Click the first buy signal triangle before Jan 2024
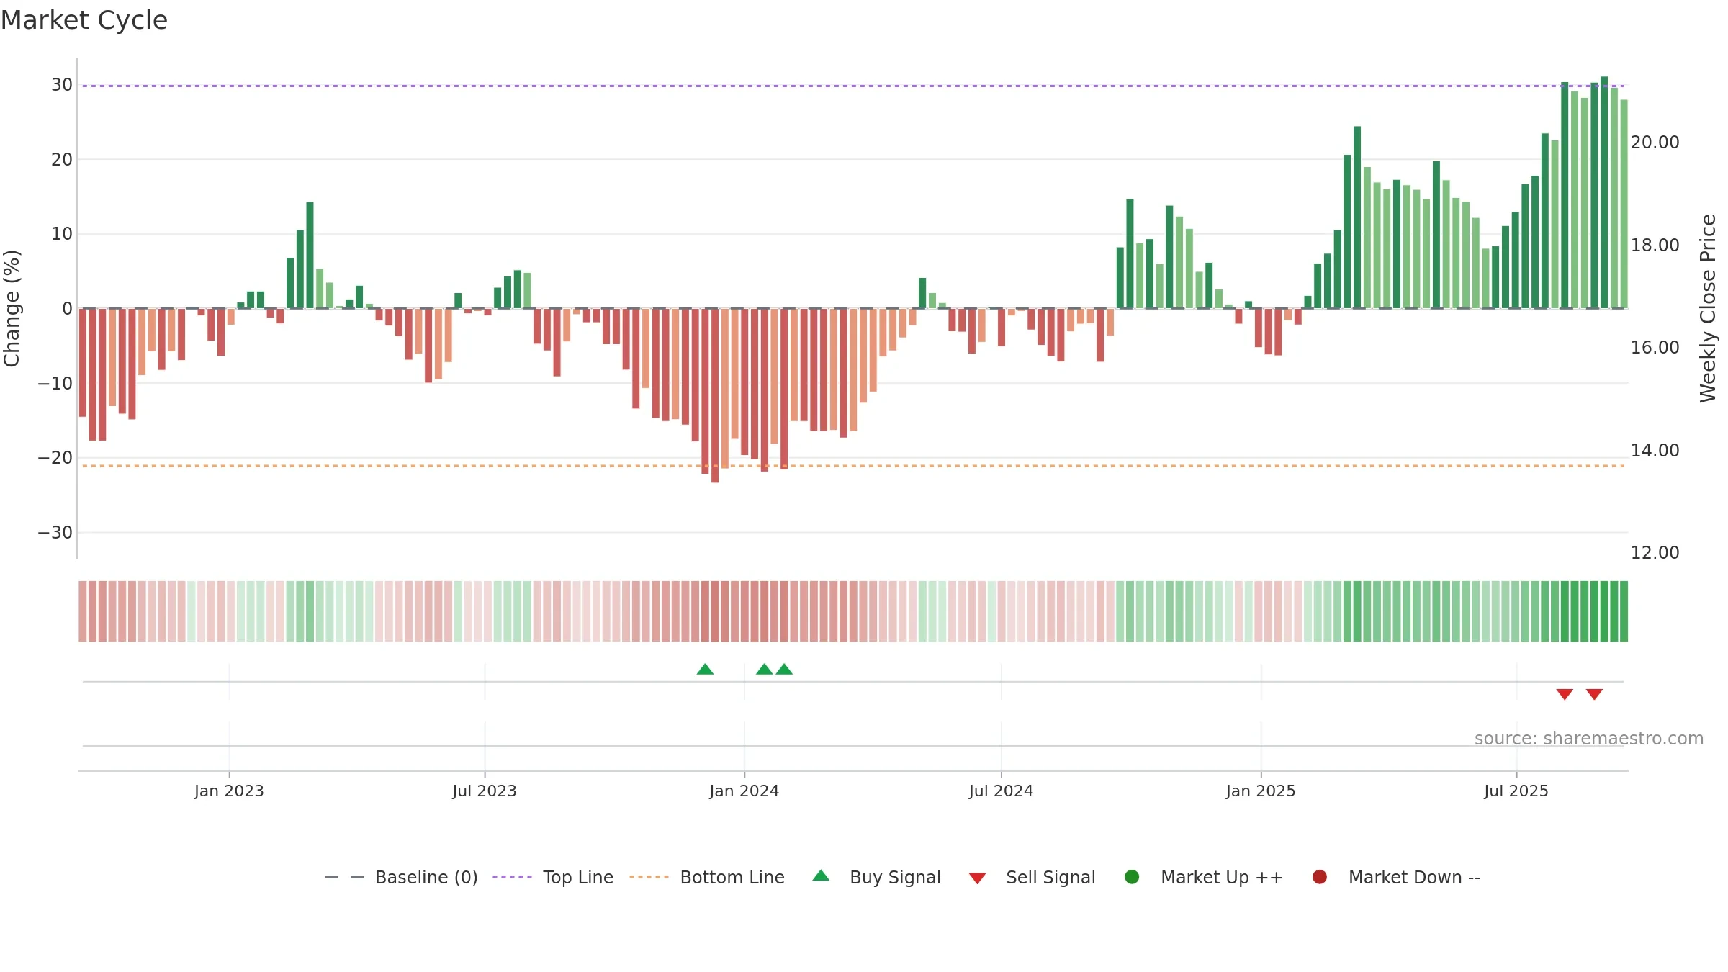This screenshot has height=972, width=1728. (x=705, y=670)
